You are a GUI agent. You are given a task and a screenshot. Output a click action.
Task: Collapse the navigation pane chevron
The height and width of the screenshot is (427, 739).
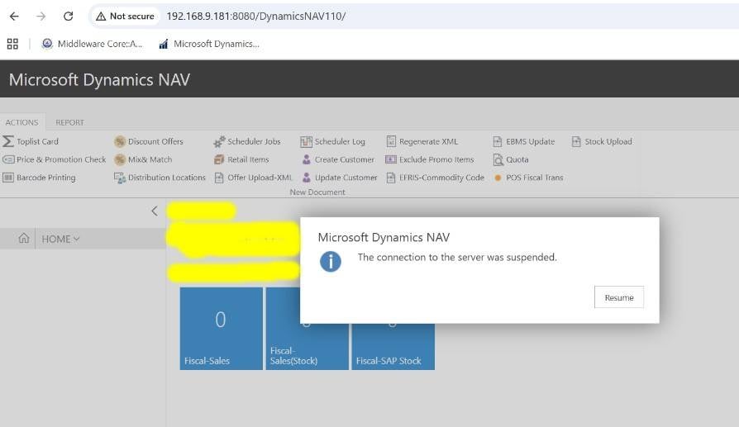pyautogui.click(x=155, y=211)
